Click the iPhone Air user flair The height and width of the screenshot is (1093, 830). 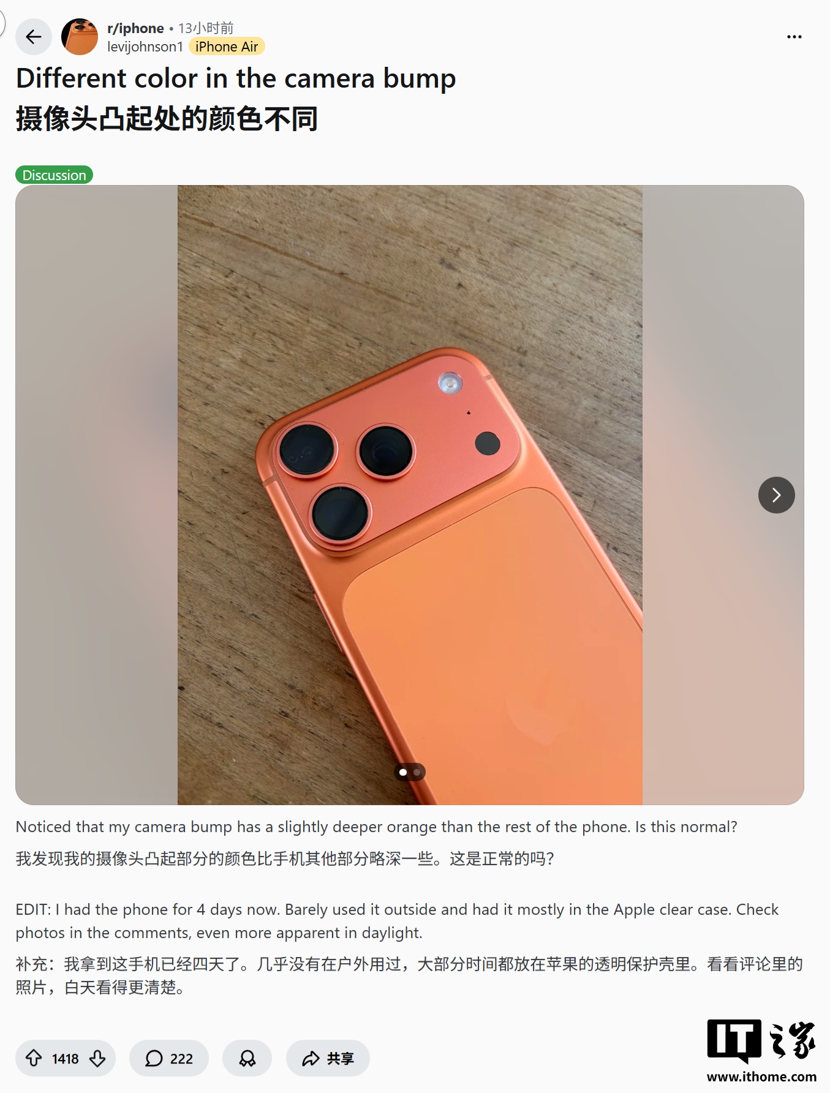227,47
